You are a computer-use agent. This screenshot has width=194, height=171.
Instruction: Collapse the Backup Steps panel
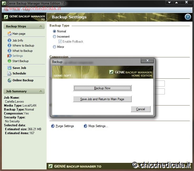[41, 26]
